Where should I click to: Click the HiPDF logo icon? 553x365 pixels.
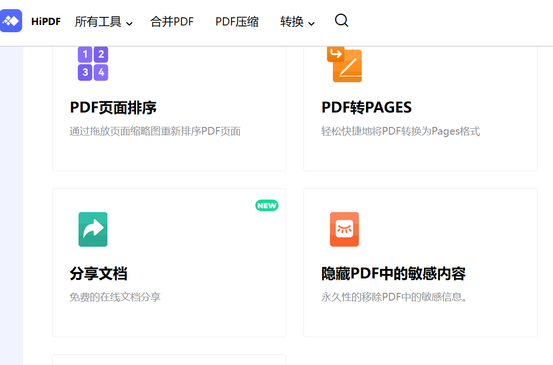click(11, 21)
